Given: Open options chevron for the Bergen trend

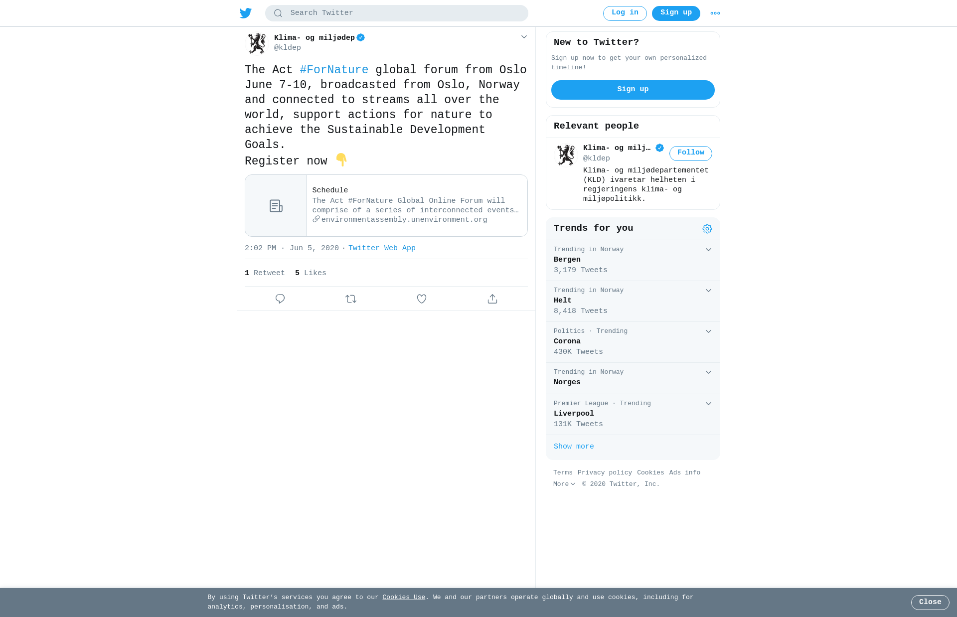Looking at the screenshot, I should 708,250.
